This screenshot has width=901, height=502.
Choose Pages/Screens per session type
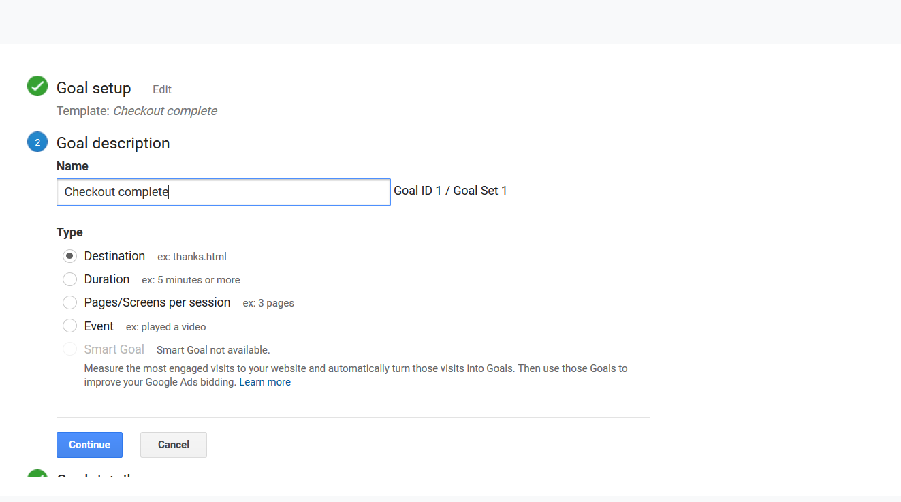[x=69, y=302]
